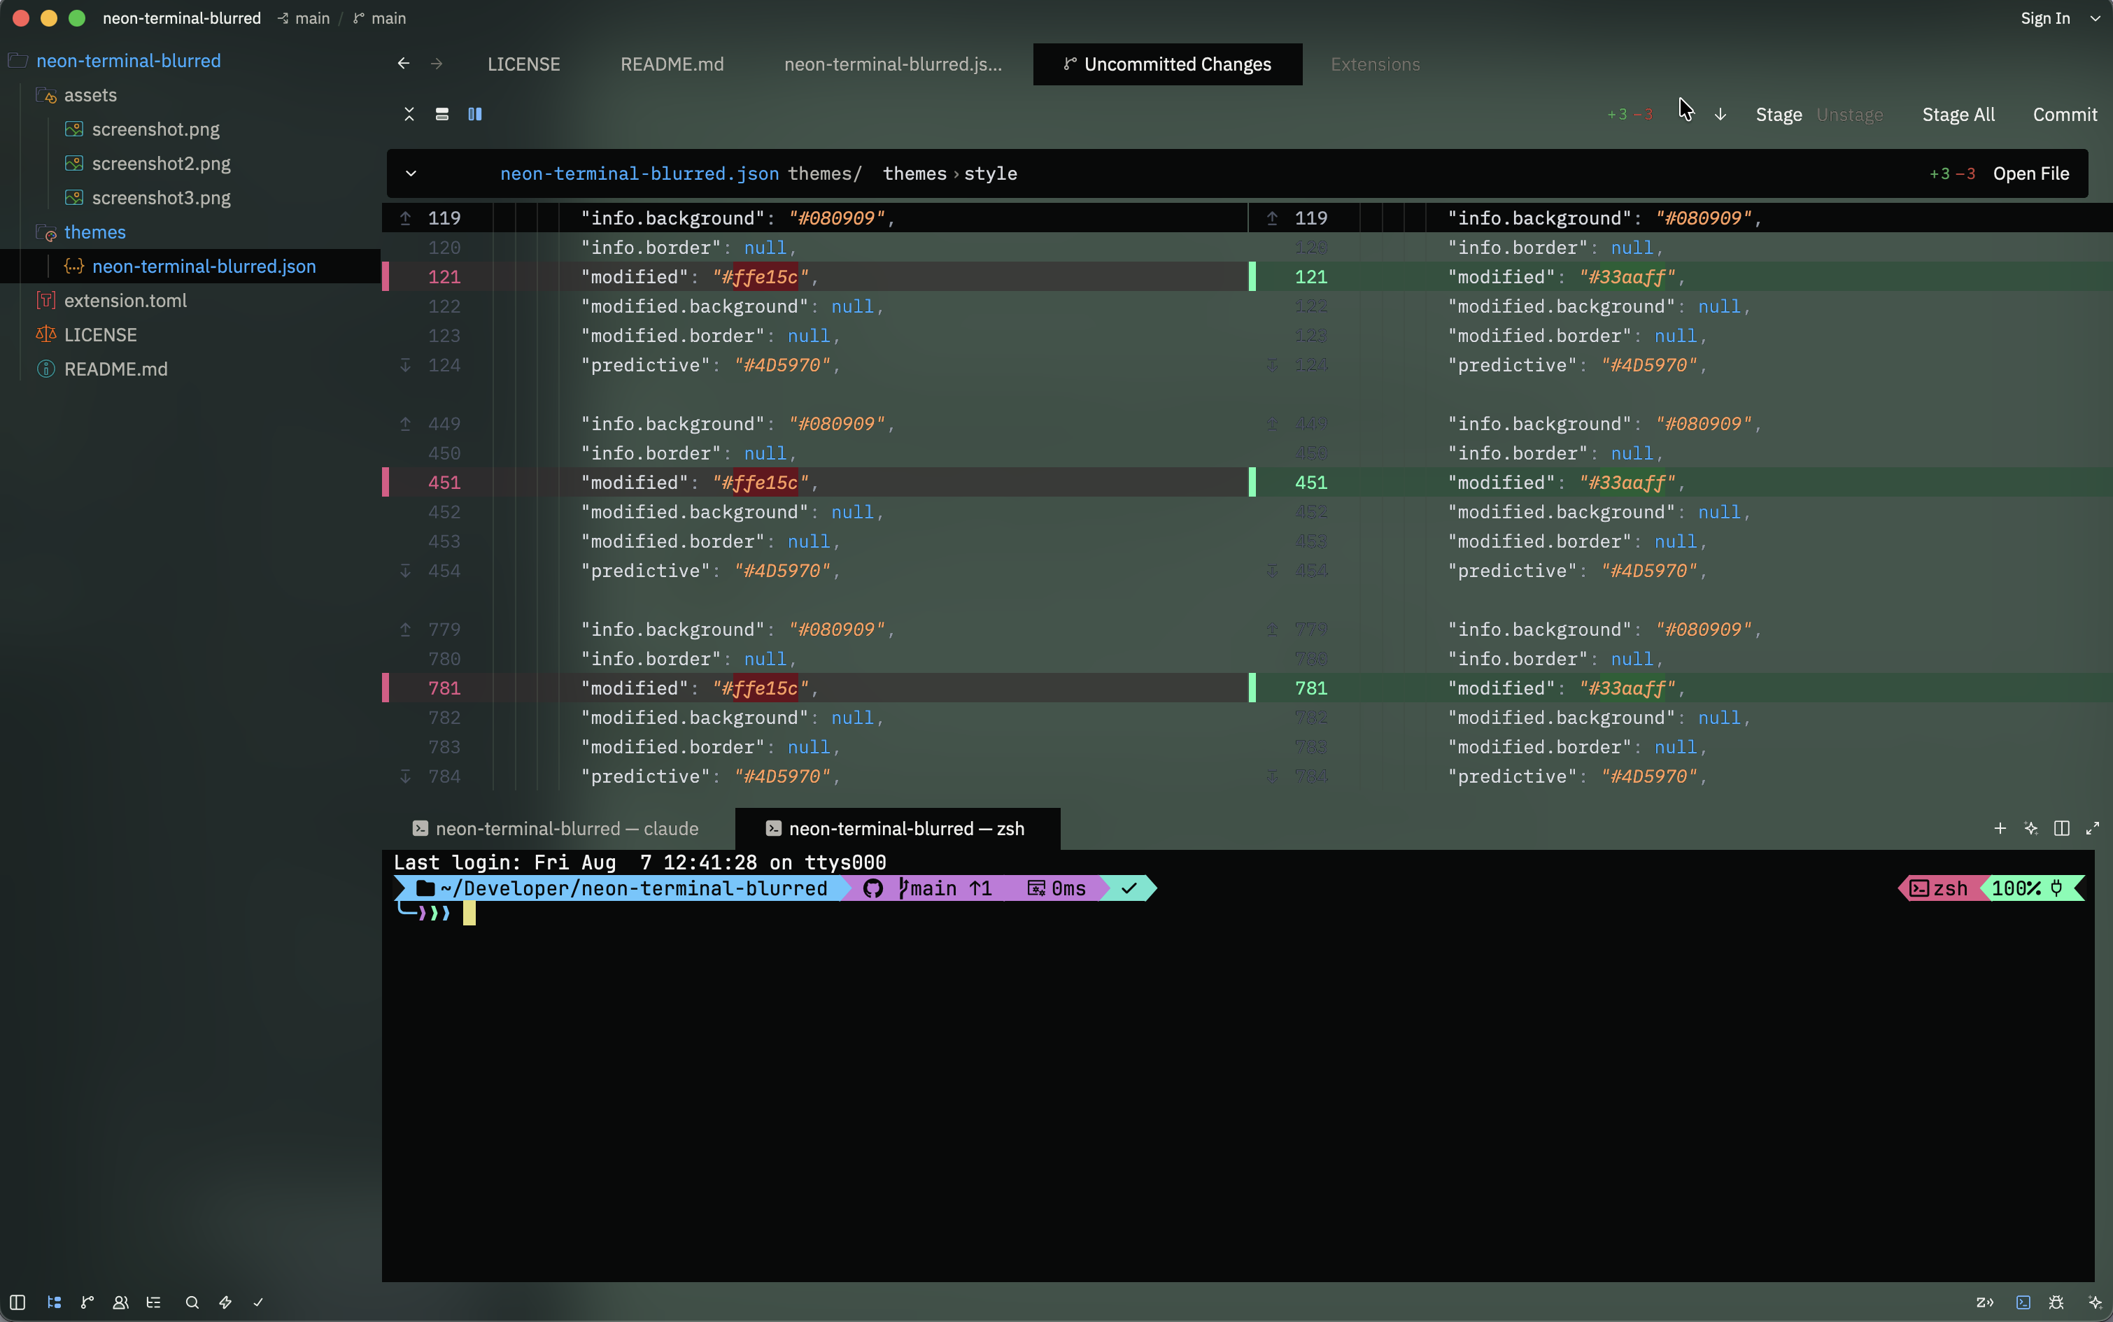Click the checkmark diagnostics status icon
Screen dimensions: 2113x1322
[258, 1302]
